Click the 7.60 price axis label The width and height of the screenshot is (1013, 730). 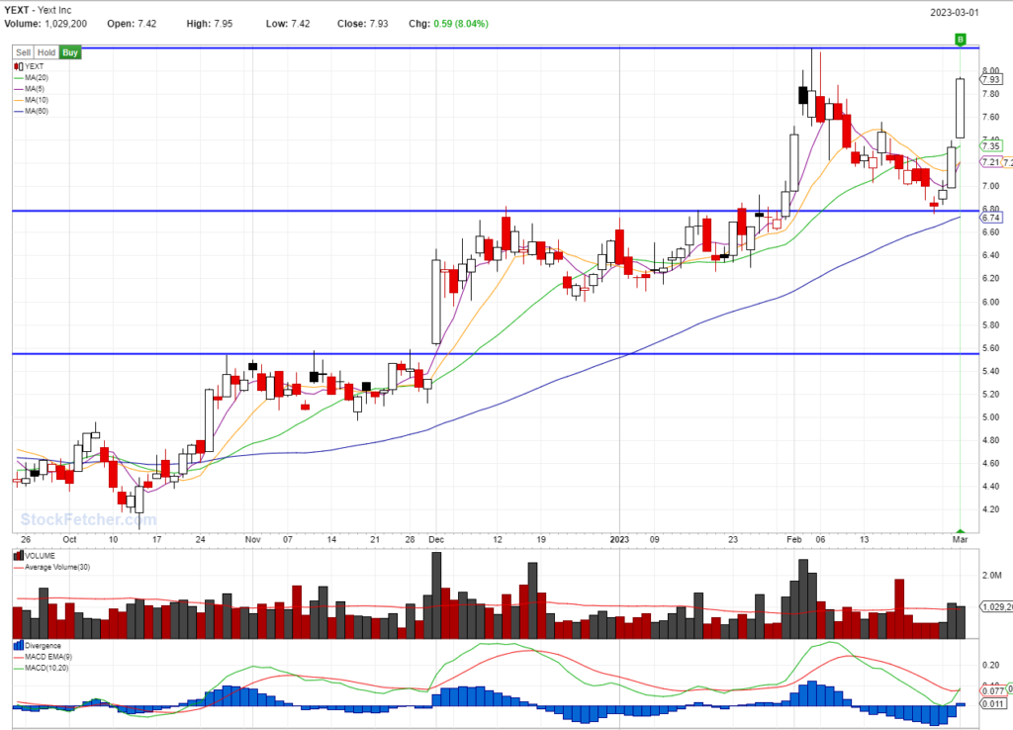click(x=990, y=117)
